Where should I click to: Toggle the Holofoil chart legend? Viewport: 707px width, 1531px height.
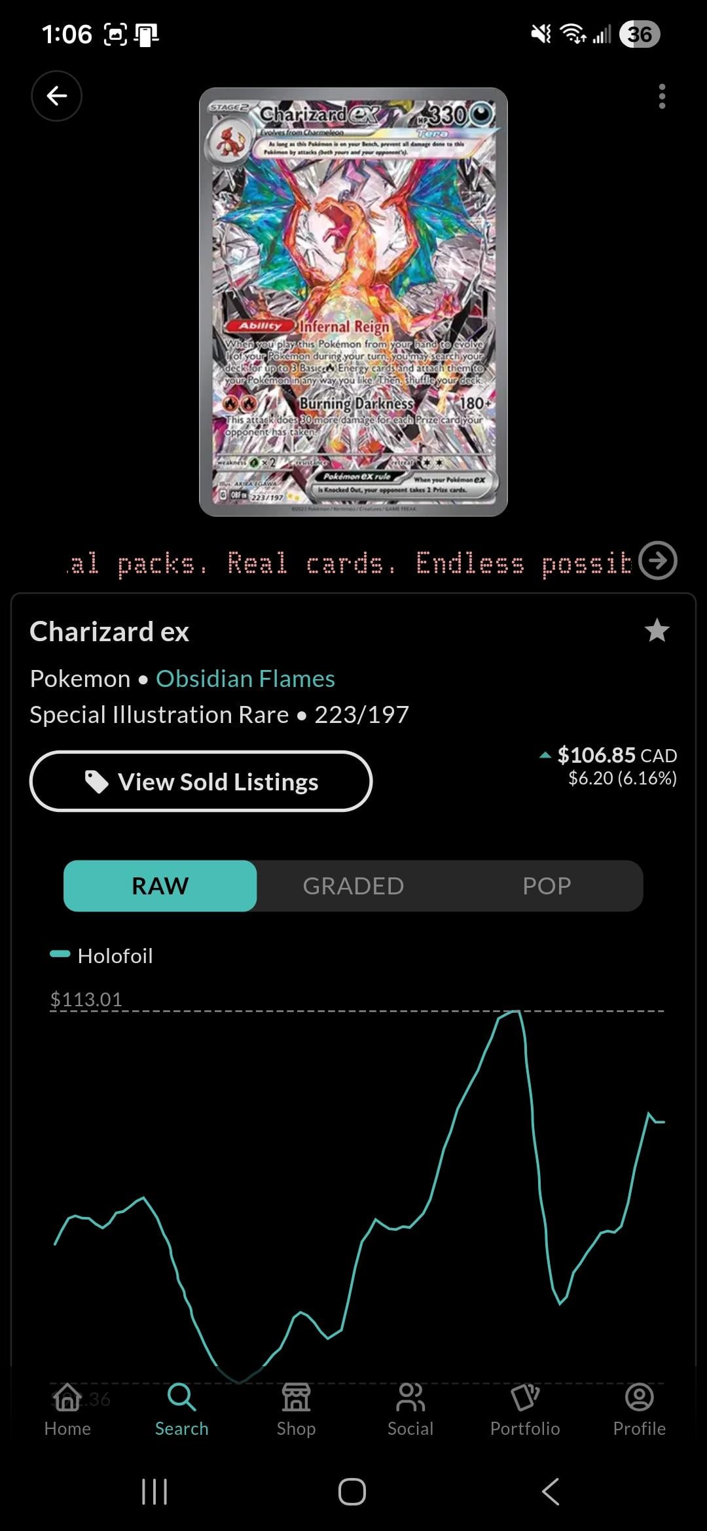(x=101, y=956)
